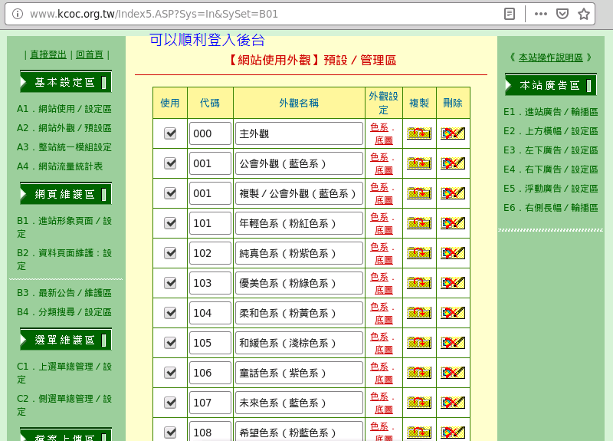Open the 網頁維護區 section header
This screenshot has width=613, height=441.
point(66,194)
